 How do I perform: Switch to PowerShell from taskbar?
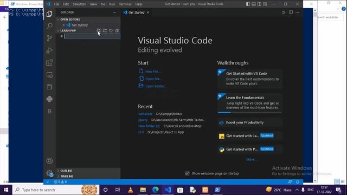coord(217,190)
